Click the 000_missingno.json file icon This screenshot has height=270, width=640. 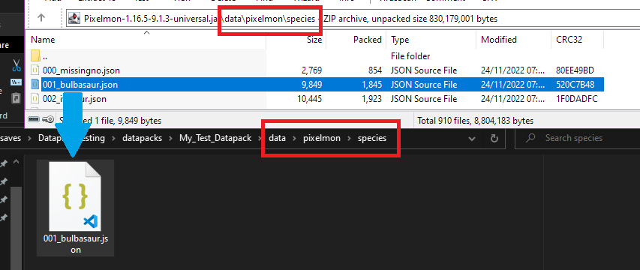pos(35,70)
